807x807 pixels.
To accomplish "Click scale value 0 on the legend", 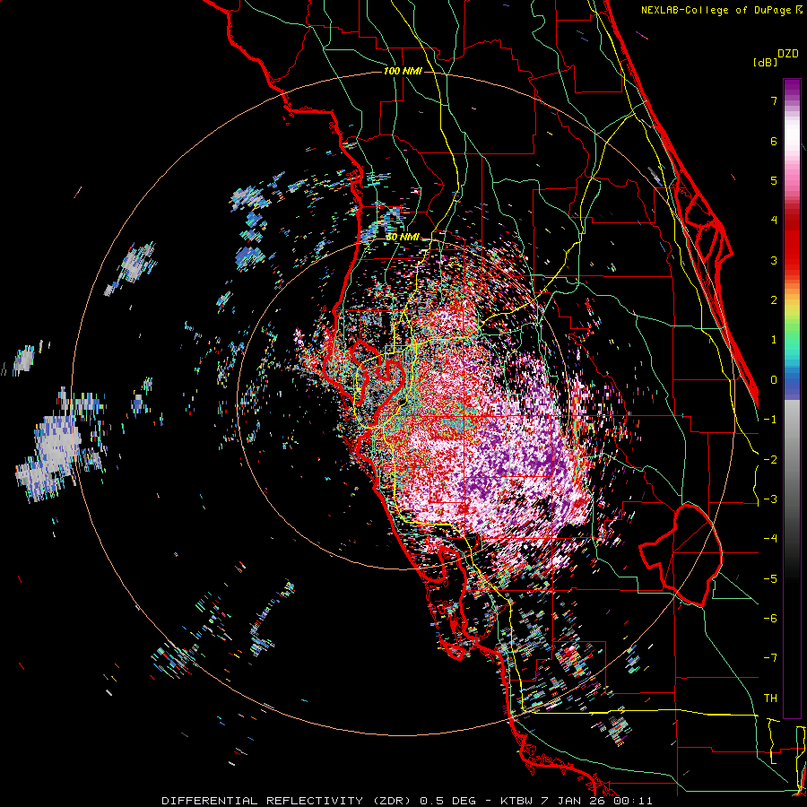I will click(x=774, y=380).
